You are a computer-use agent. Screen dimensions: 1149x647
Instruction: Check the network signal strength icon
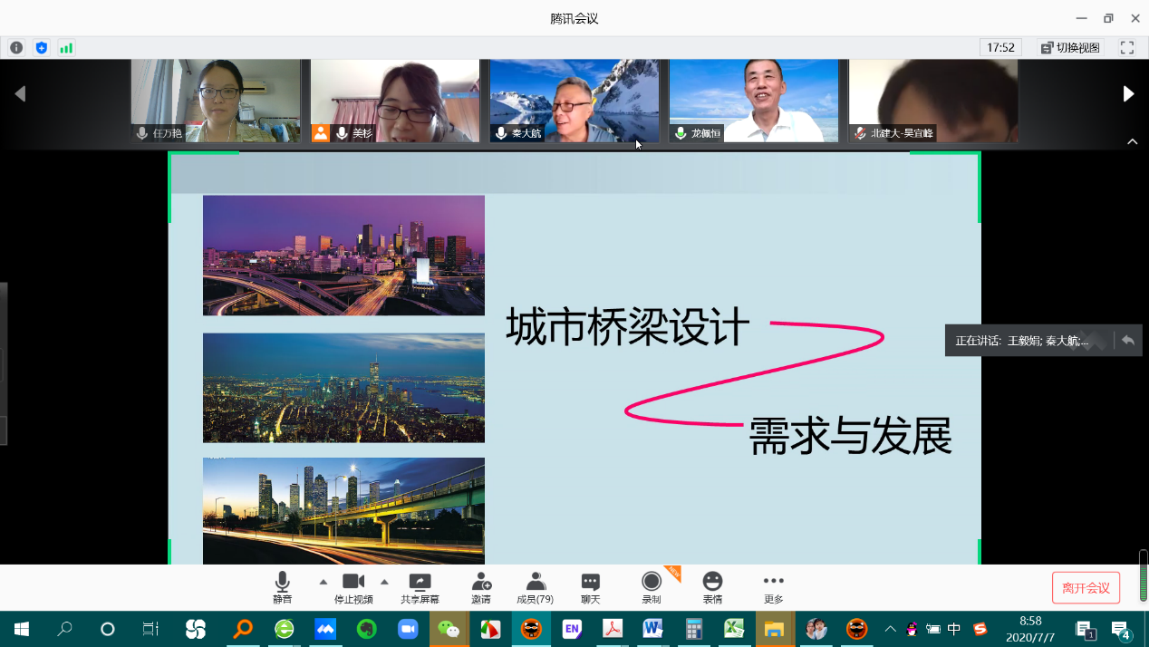pyautogui.click(x=66, y=47)
